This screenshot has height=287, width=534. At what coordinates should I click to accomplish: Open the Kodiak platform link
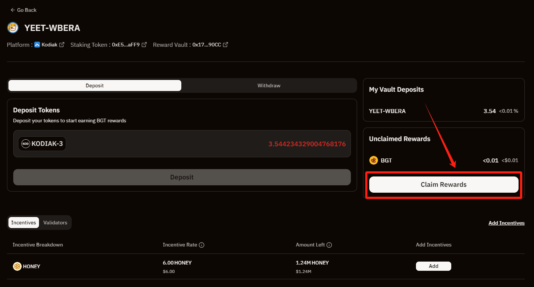pos(49,45)
